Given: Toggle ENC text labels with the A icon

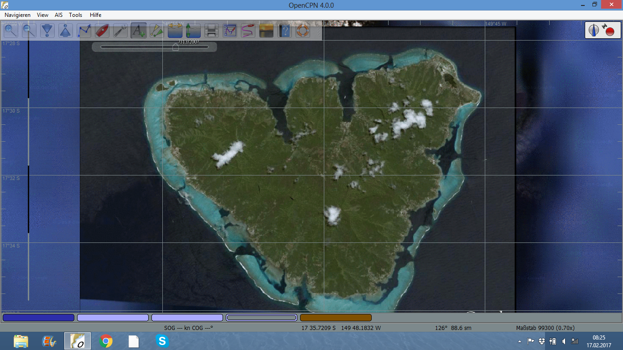Looking at the screenshot, I should tap(138, 31).
